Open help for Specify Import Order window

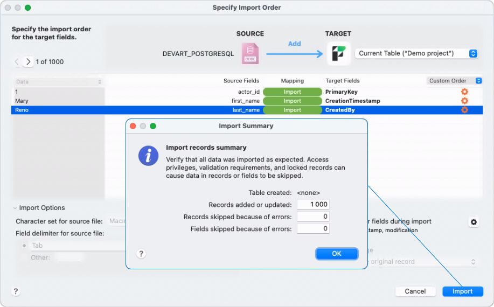click(x=16, y=291)
